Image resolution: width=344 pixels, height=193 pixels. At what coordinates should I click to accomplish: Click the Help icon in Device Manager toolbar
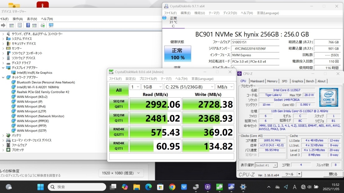pos(28,25)
